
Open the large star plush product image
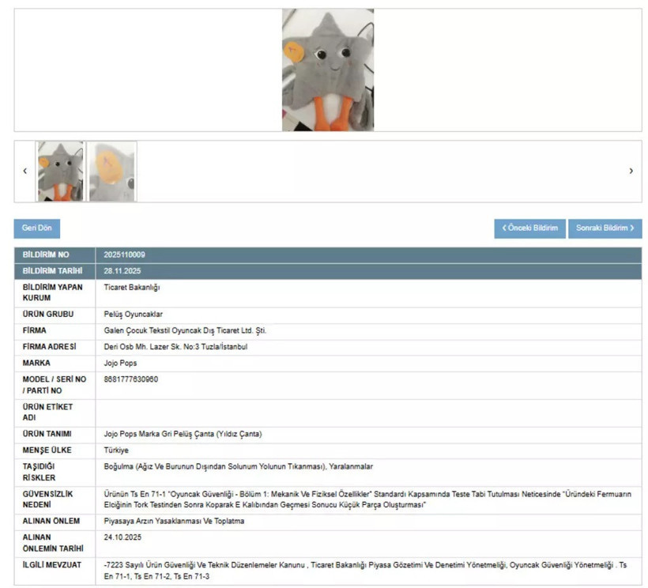pyautogui.click(x=327, y=70)
